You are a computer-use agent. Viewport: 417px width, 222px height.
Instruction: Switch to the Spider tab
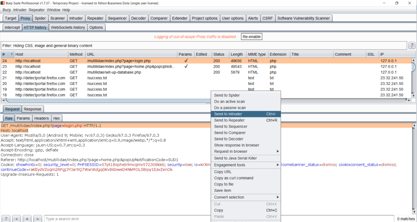tap(40, 18)
